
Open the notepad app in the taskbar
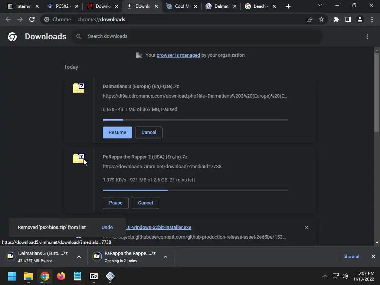[x=78, y=276]
